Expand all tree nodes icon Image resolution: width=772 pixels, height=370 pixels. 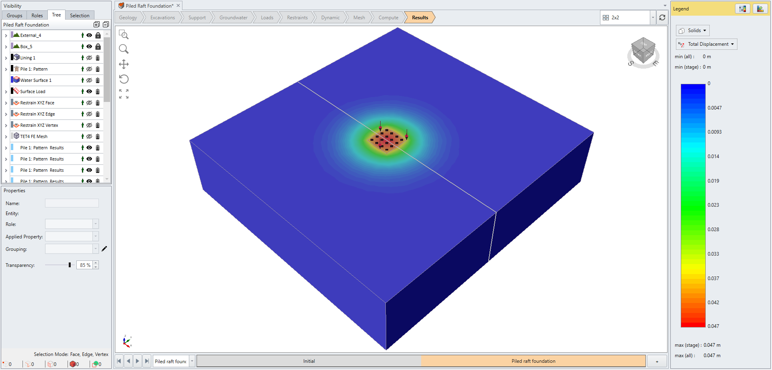(96, 24)
